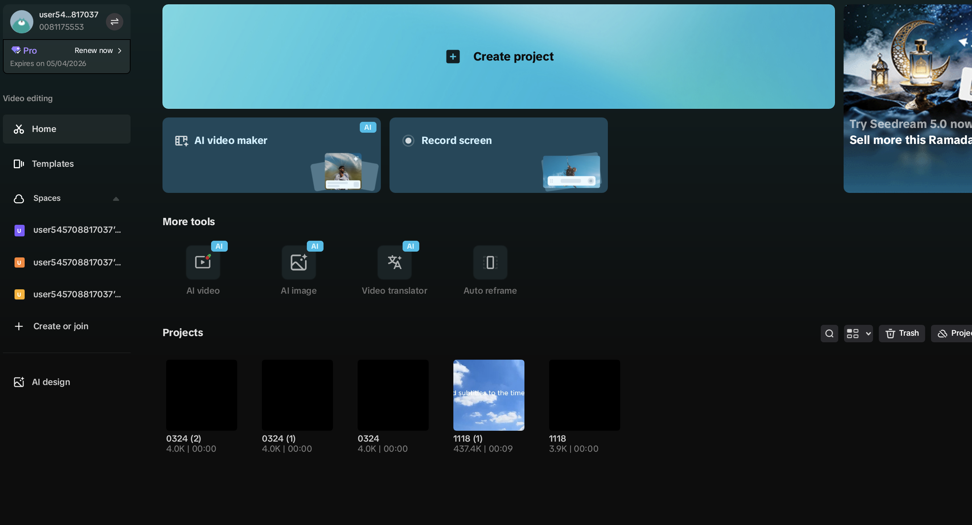This screenshot has width=972, height=525.
Task: Select the Record screen radio button
Action: coord(408,140)
